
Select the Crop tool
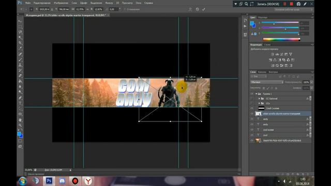tap(20, 43)
